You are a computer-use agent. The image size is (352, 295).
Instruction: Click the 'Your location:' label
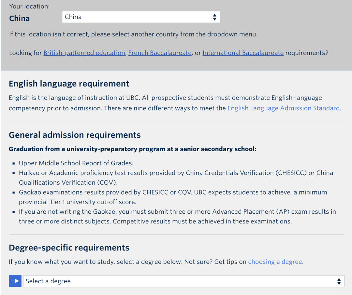(x=29, y=6)
